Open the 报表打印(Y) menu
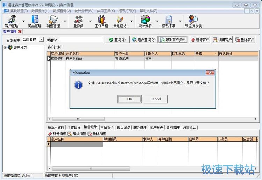Viewport: 262px width, 180px height. click(127, 11)
